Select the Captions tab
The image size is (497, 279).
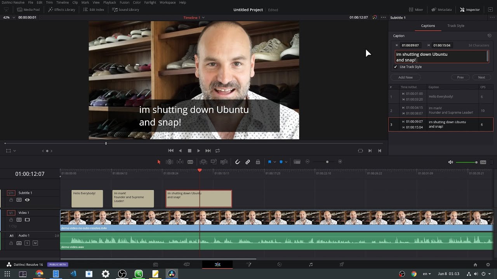coord(428,26)
